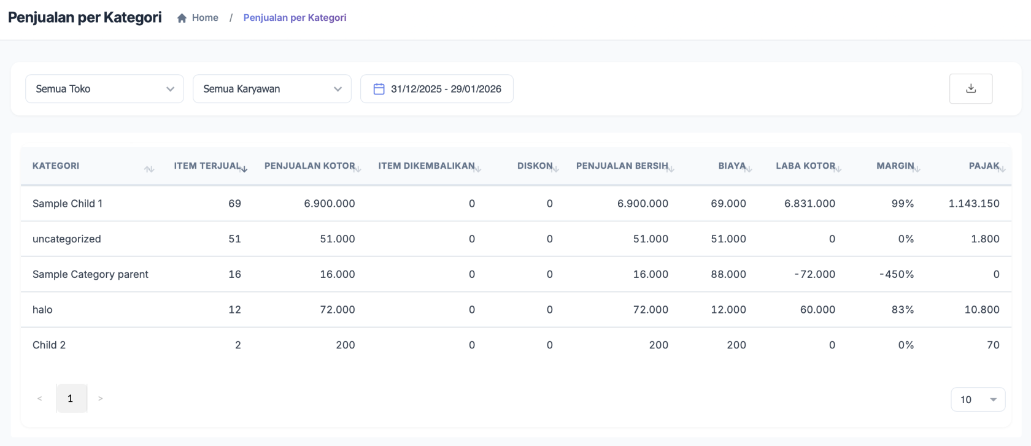Sort by Kategori column sort icon
1031x446 pixels.
coord(149,169)
